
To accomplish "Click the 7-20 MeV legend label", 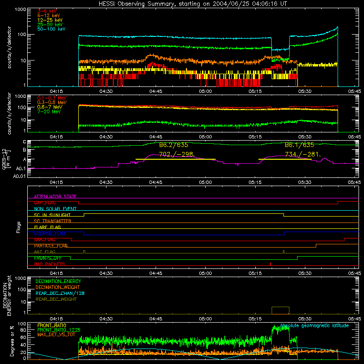I will tap(49, 111).
